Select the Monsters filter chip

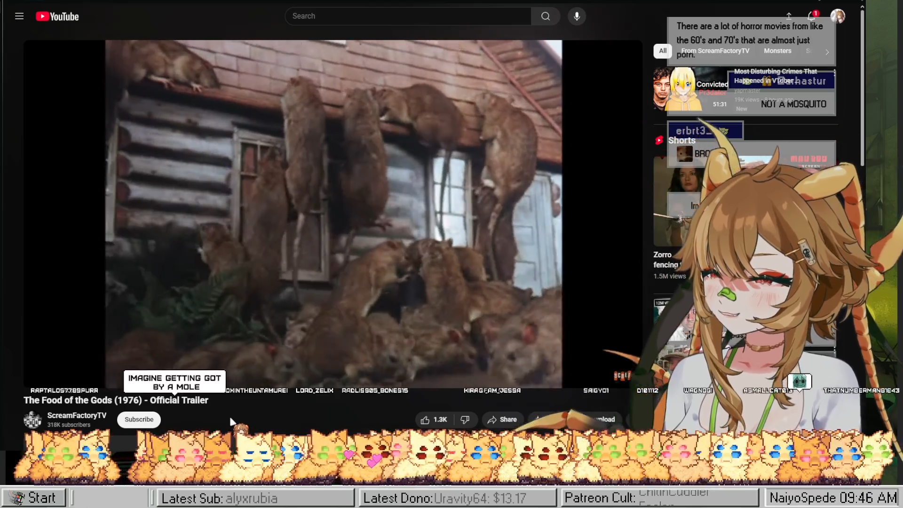pyautogui.click(x=777, y=51)
